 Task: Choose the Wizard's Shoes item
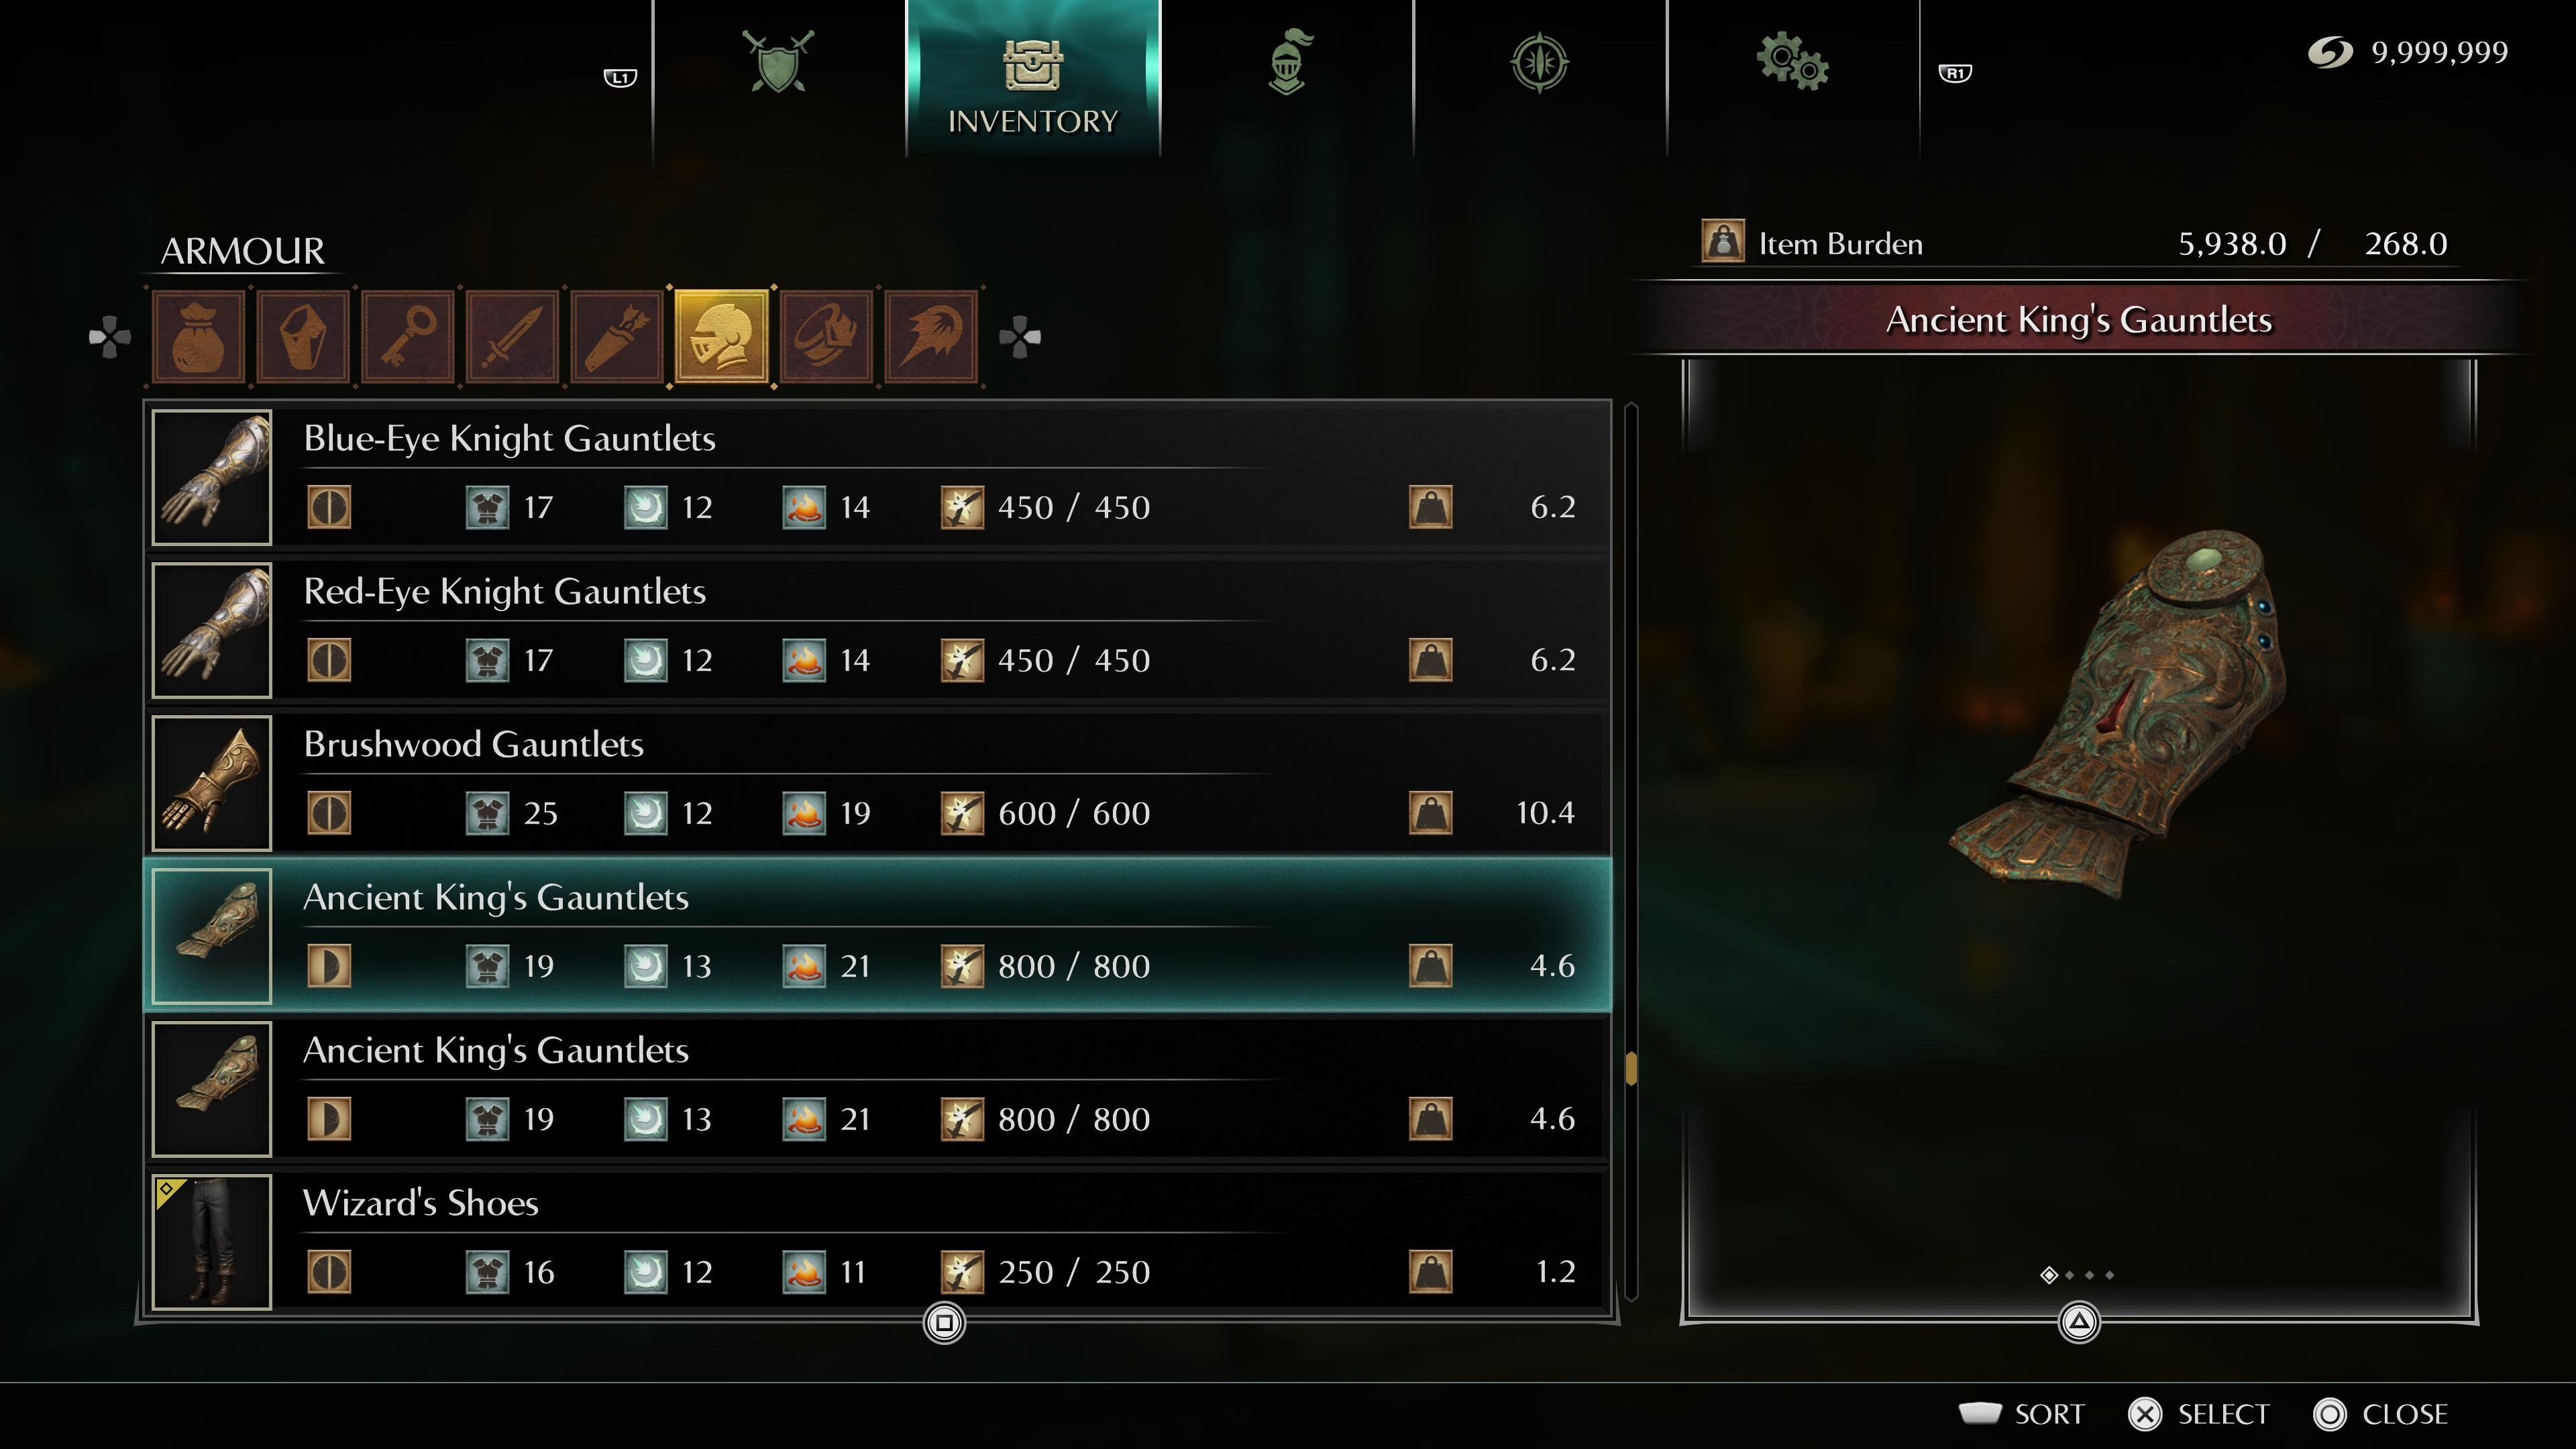(878, 1242)
